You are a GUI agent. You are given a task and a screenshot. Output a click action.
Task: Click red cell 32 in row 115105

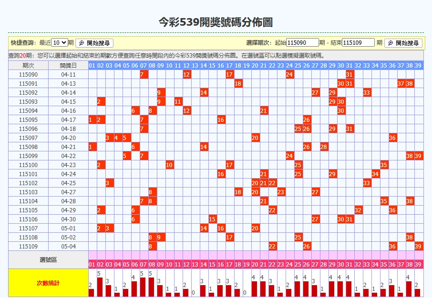(x=358, y=210)
